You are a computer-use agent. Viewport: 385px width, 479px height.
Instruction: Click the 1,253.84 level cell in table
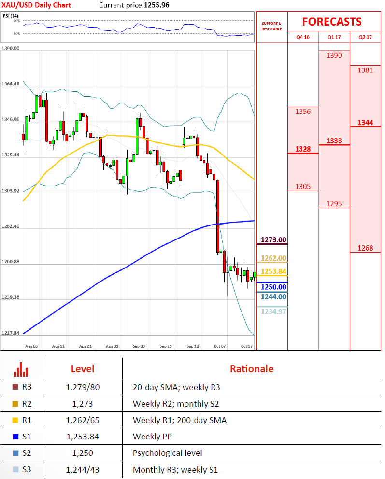coord(83,437)
